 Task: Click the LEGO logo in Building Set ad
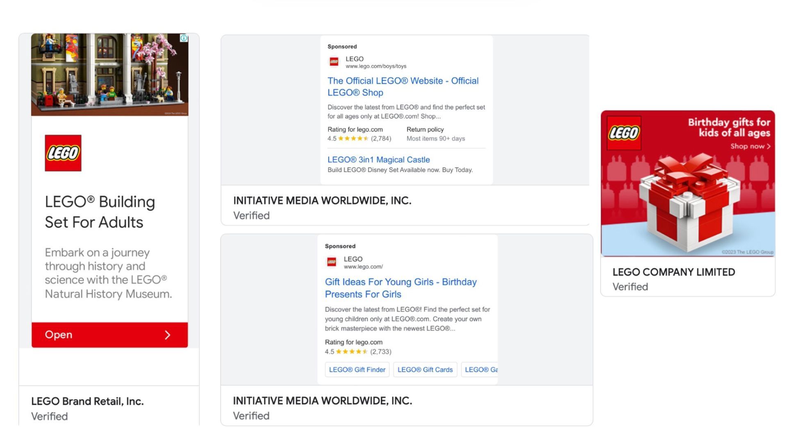(x=63, y=153)
